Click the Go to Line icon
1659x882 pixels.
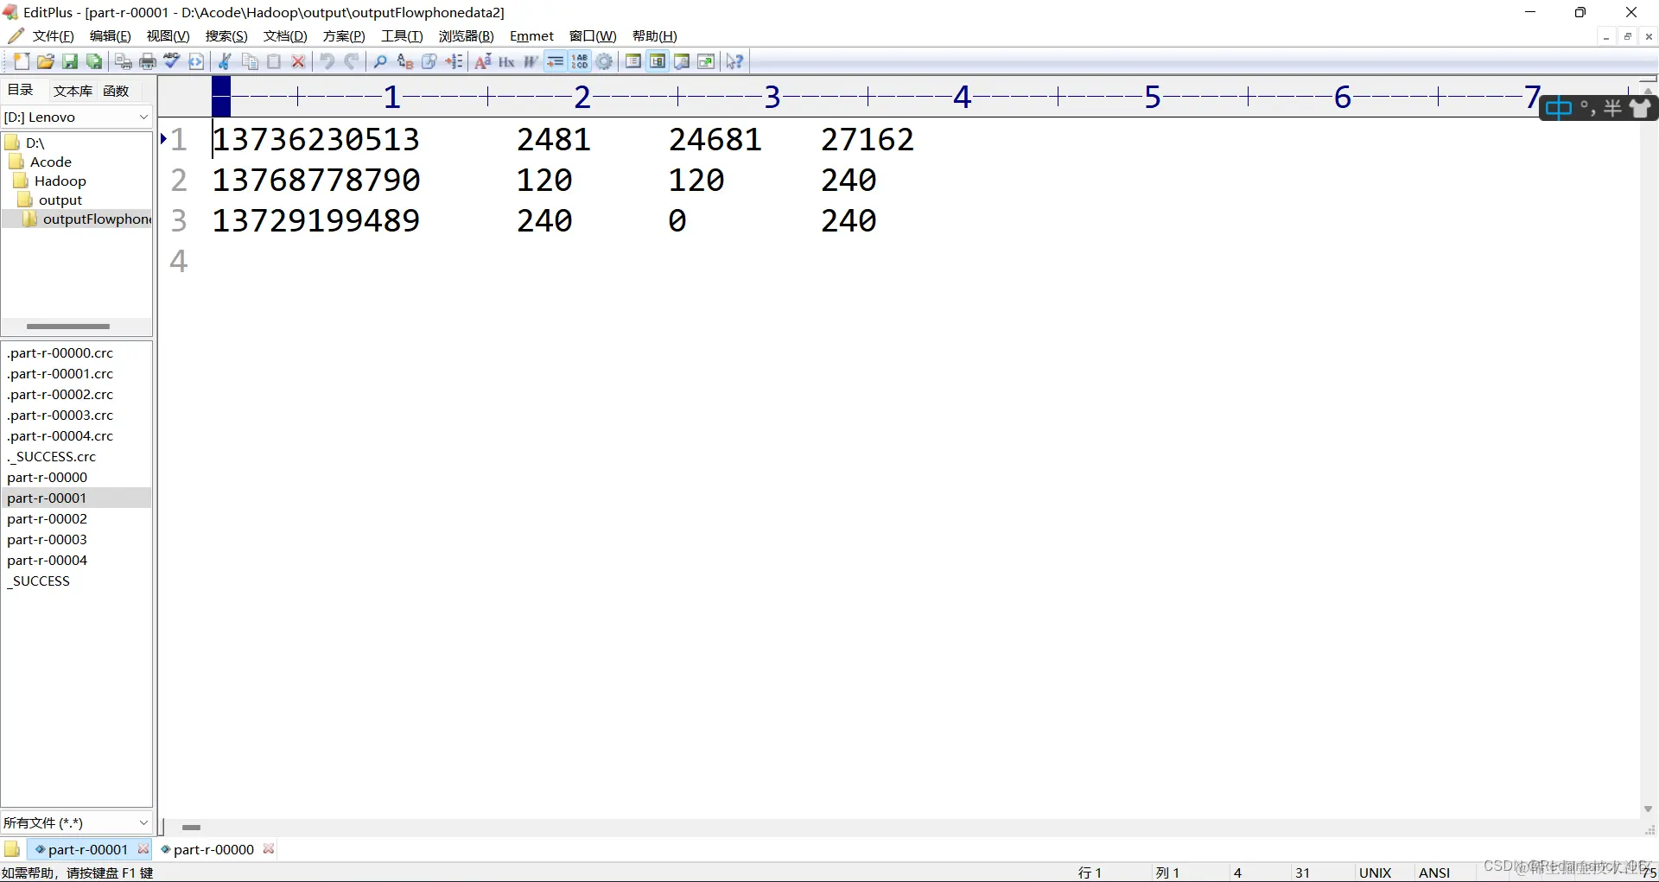click(454, 61)
